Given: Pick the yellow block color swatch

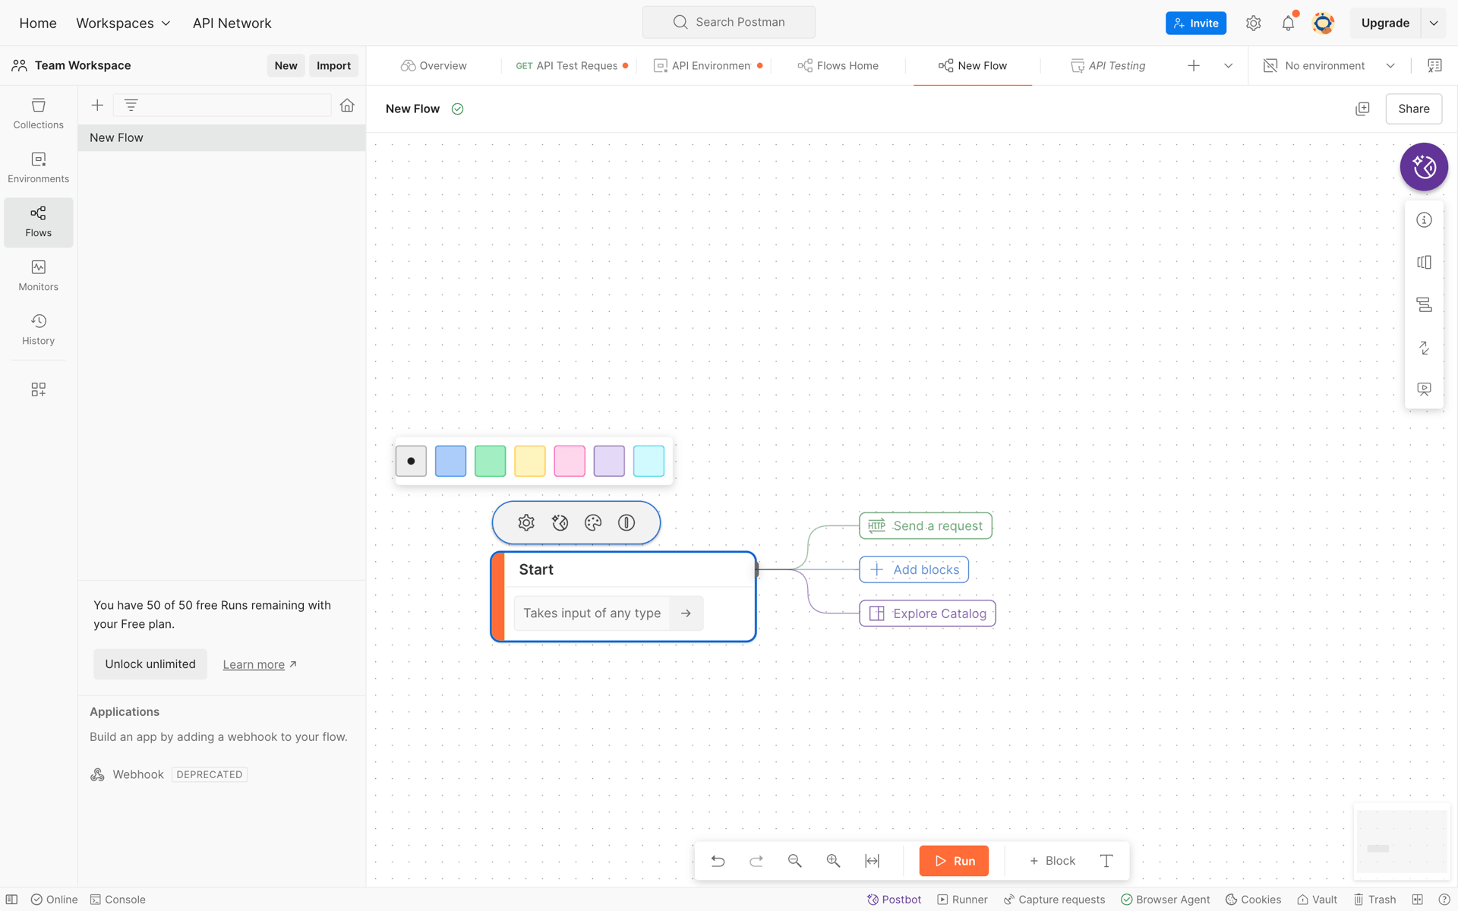Looking at the screenshot, I should [529, 461].
